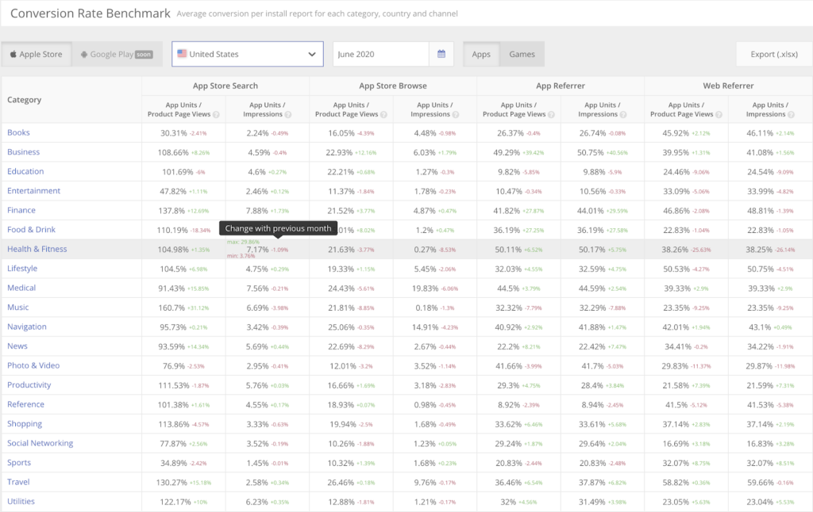Click help icon under App Store Search Product Page Views

click(216, 114)
